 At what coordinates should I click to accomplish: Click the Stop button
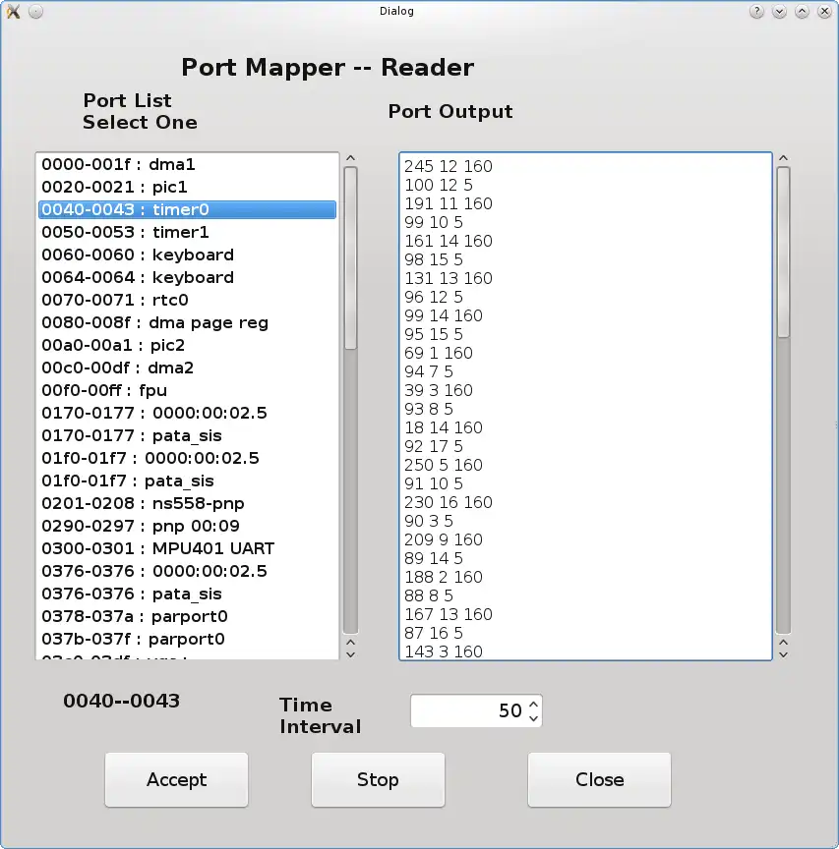[x=379, y=779]
